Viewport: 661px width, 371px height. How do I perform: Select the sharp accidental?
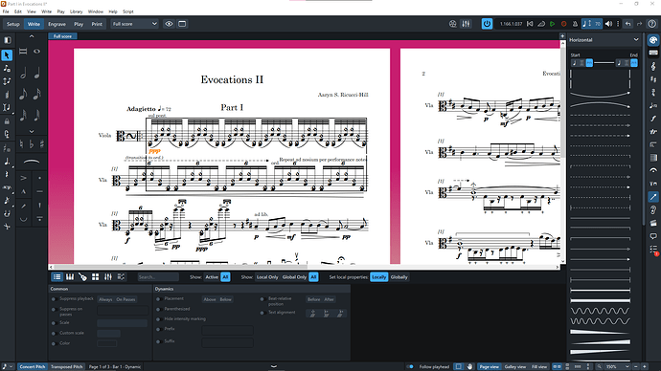pos(42,143)
